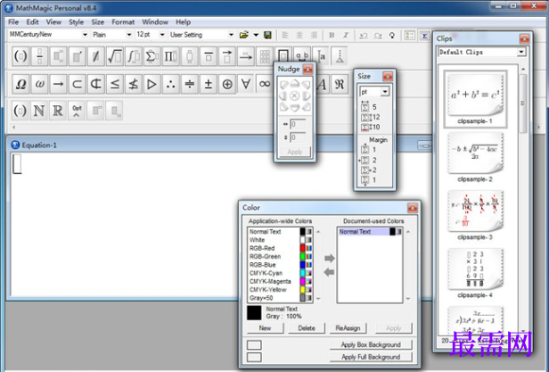Image resolution: width=549 pixels, height=372 pixels.
Task: Open the Format menu
Action: click(123, 21)
